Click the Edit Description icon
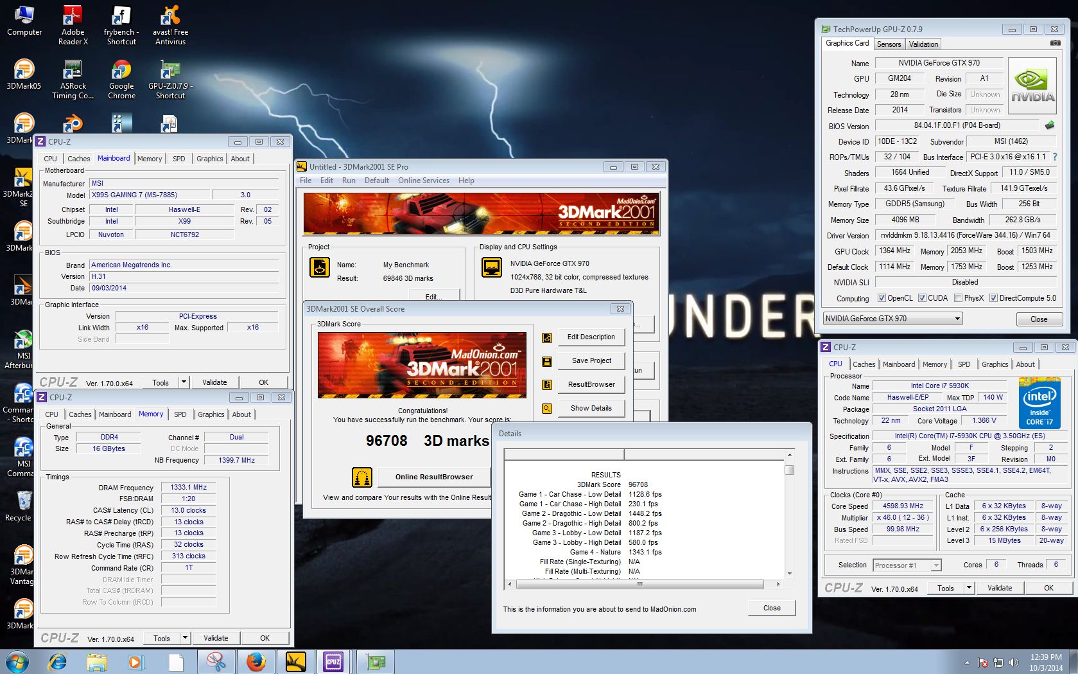The image size is (1078, 674). click(547, 337)
